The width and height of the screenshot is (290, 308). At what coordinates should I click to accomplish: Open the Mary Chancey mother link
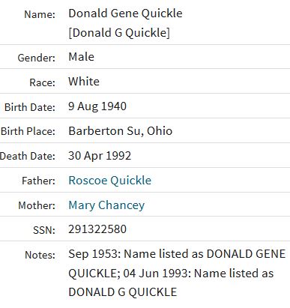tap(106, 205)
